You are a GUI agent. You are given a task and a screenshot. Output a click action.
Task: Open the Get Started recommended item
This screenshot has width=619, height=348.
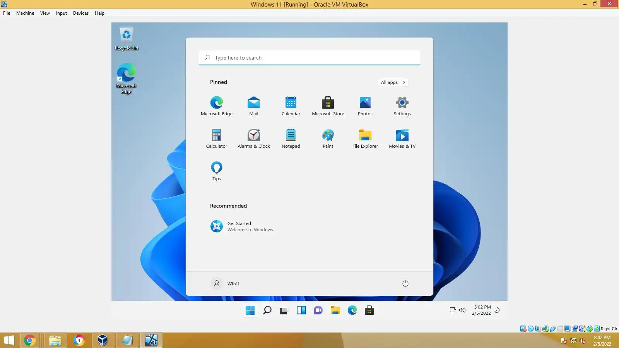tap(242, 226)
